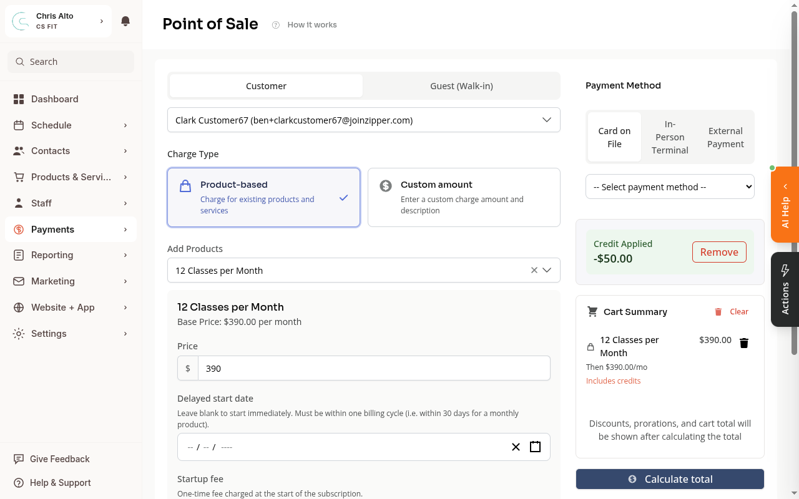The height and width of the screenshot is (499, 799).
Task: Expand the Payments menu chevron
Action: click(125, 230)
